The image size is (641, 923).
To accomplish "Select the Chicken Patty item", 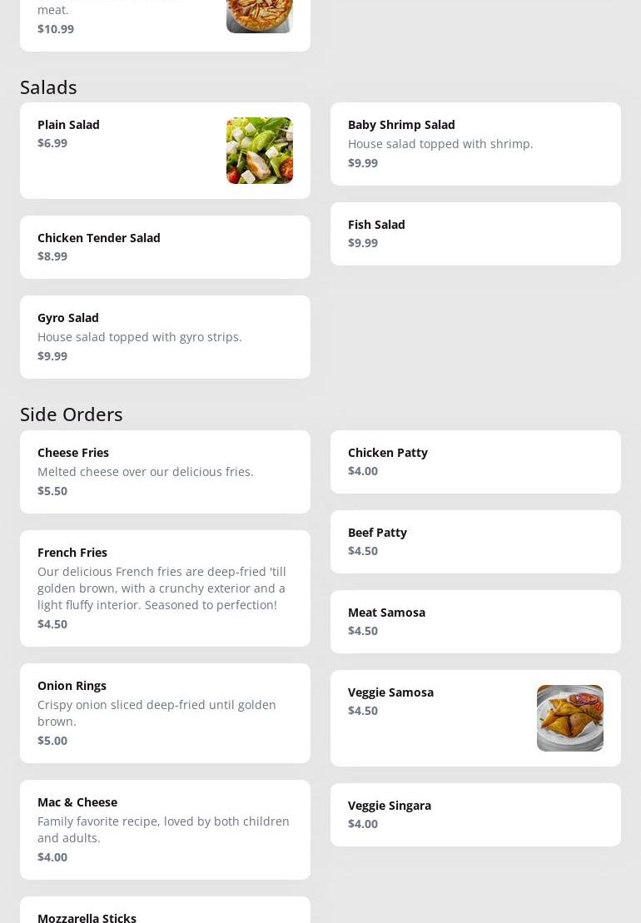I will click(x=475, y=462).
